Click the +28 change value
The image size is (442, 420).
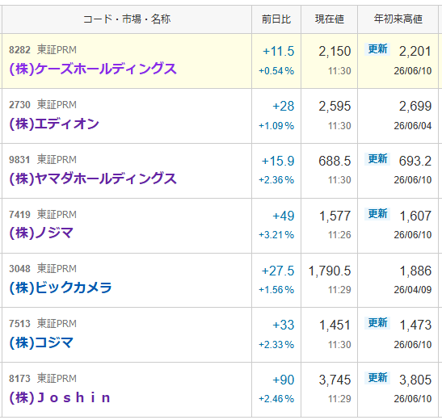click(x=284, y=107)
